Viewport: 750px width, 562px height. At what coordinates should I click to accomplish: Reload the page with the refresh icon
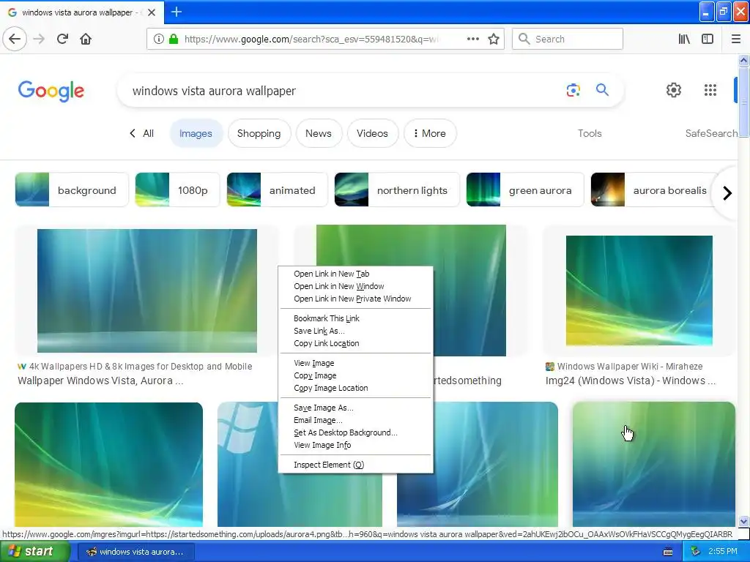[x=63, y=39]
